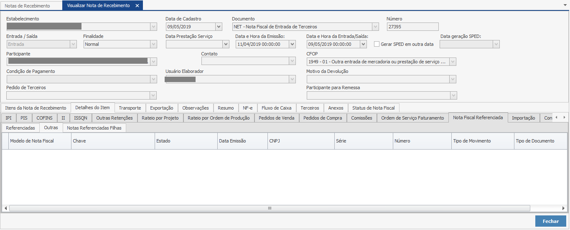Open the tab list arrow at top right

pos(565,5)
